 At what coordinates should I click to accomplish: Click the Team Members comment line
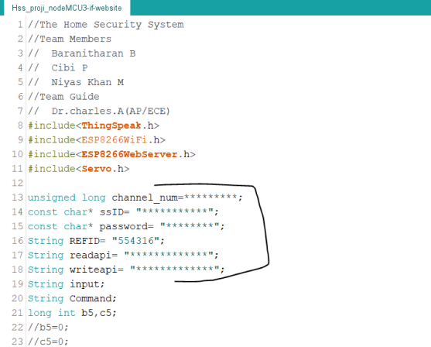coord(70,39)
